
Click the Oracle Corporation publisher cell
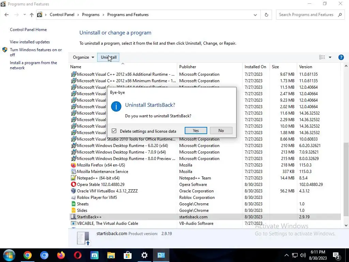[x=196, y=191]
